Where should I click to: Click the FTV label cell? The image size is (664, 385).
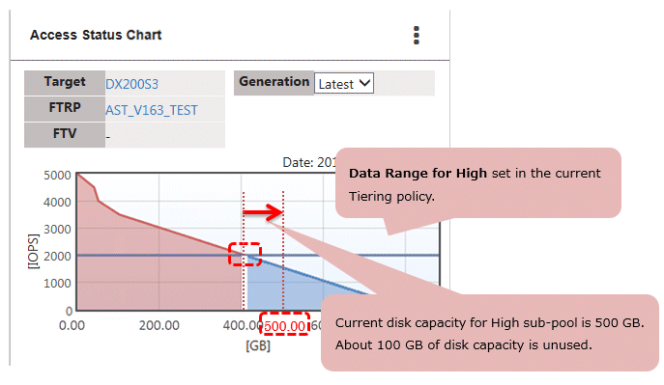coord(65,134)
